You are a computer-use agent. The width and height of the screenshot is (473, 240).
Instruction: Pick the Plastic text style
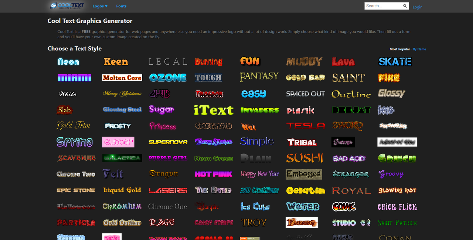(x=301, y=110)
